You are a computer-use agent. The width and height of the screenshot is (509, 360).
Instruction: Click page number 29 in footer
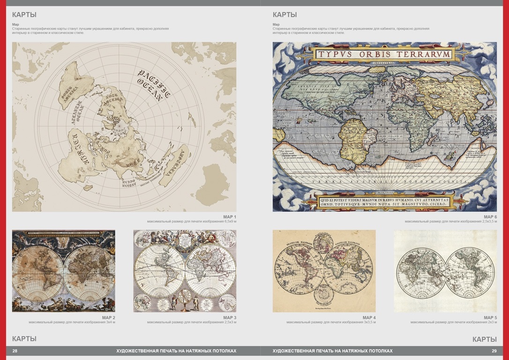(494, 351)
